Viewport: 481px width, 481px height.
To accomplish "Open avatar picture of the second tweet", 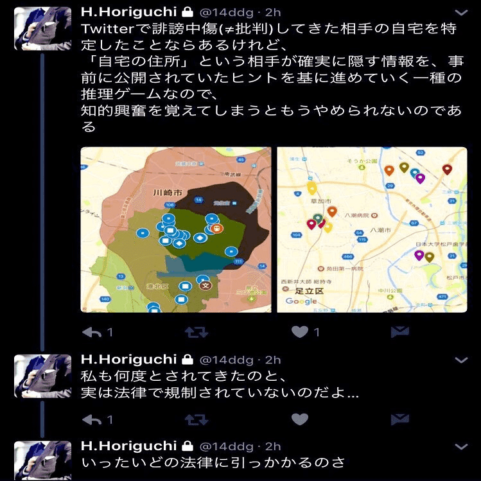I will point(42,376).
